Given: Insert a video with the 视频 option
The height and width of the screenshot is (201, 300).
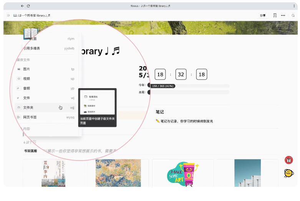Looking at the screenshot, I should (46, 79).
